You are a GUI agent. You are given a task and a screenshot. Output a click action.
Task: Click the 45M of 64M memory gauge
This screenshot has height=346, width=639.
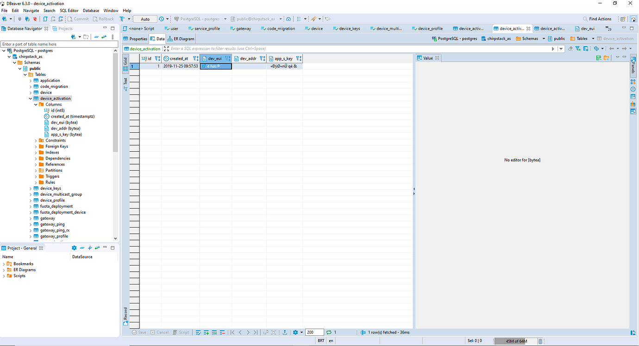tap(515, 340)
